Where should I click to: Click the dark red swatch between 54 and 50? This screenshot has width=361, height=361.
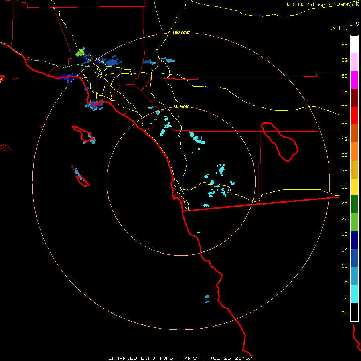click(x=354, y=98)
